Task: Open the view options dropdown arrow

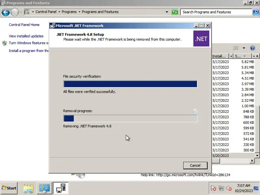Action: tap(244, 48)
